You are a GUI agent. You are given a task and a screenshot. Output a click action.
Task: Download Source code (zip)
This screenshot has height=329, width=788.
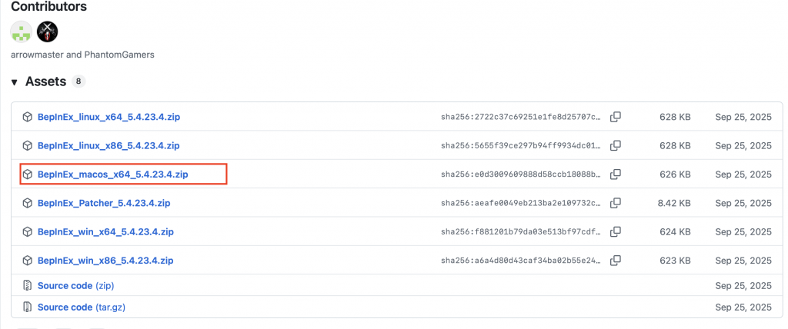point(76,285)
